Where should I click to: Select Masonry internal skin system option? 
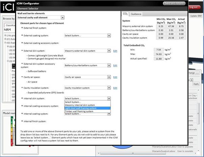pos(87,105)
